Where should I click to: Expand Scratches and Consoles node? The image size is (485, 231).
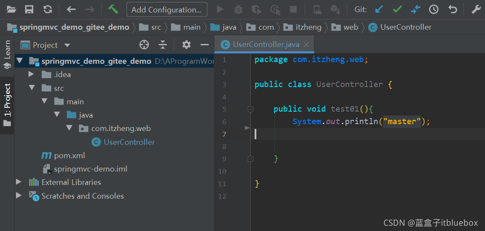pyautogui.click(x=19, y=196)
